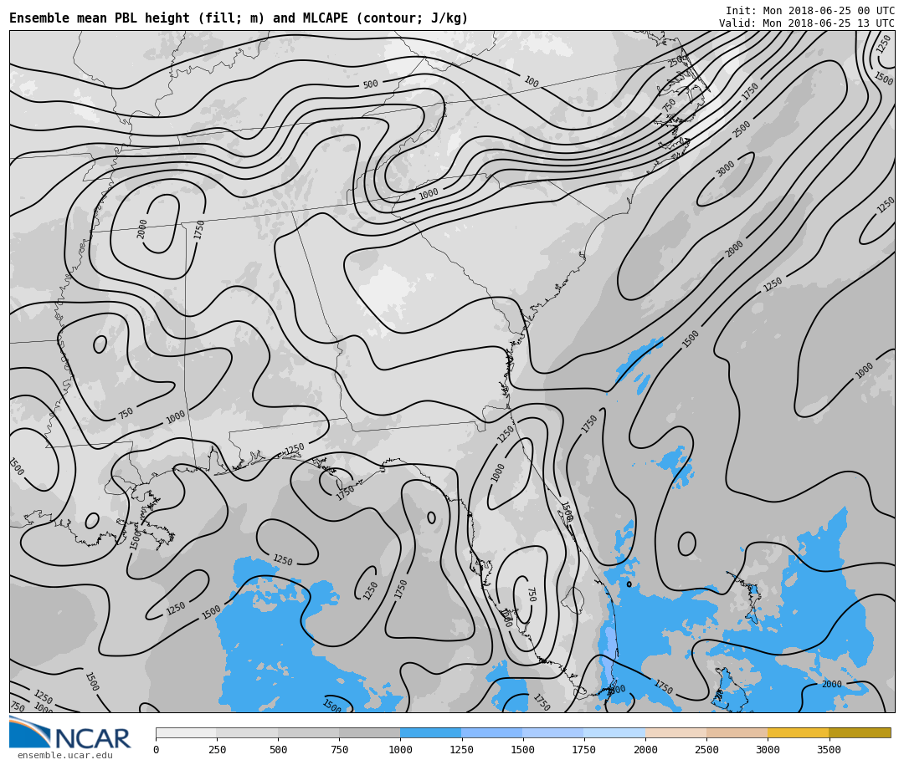Click the colorbar tick label 1500
Screen dimensions: 904x765
pyautogui.click(x=523, y=749)
